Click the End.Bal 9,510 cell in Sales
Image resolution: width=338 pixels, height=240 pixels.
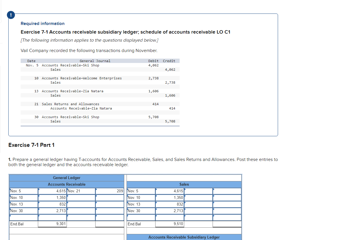pyautogui.click(x=170, y=224)
